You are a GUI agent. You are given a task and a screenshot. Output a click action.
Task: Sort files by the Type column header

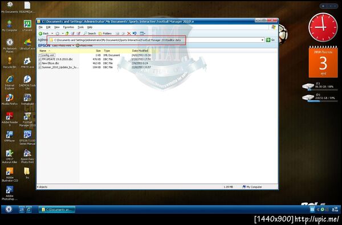pos(116,51)
